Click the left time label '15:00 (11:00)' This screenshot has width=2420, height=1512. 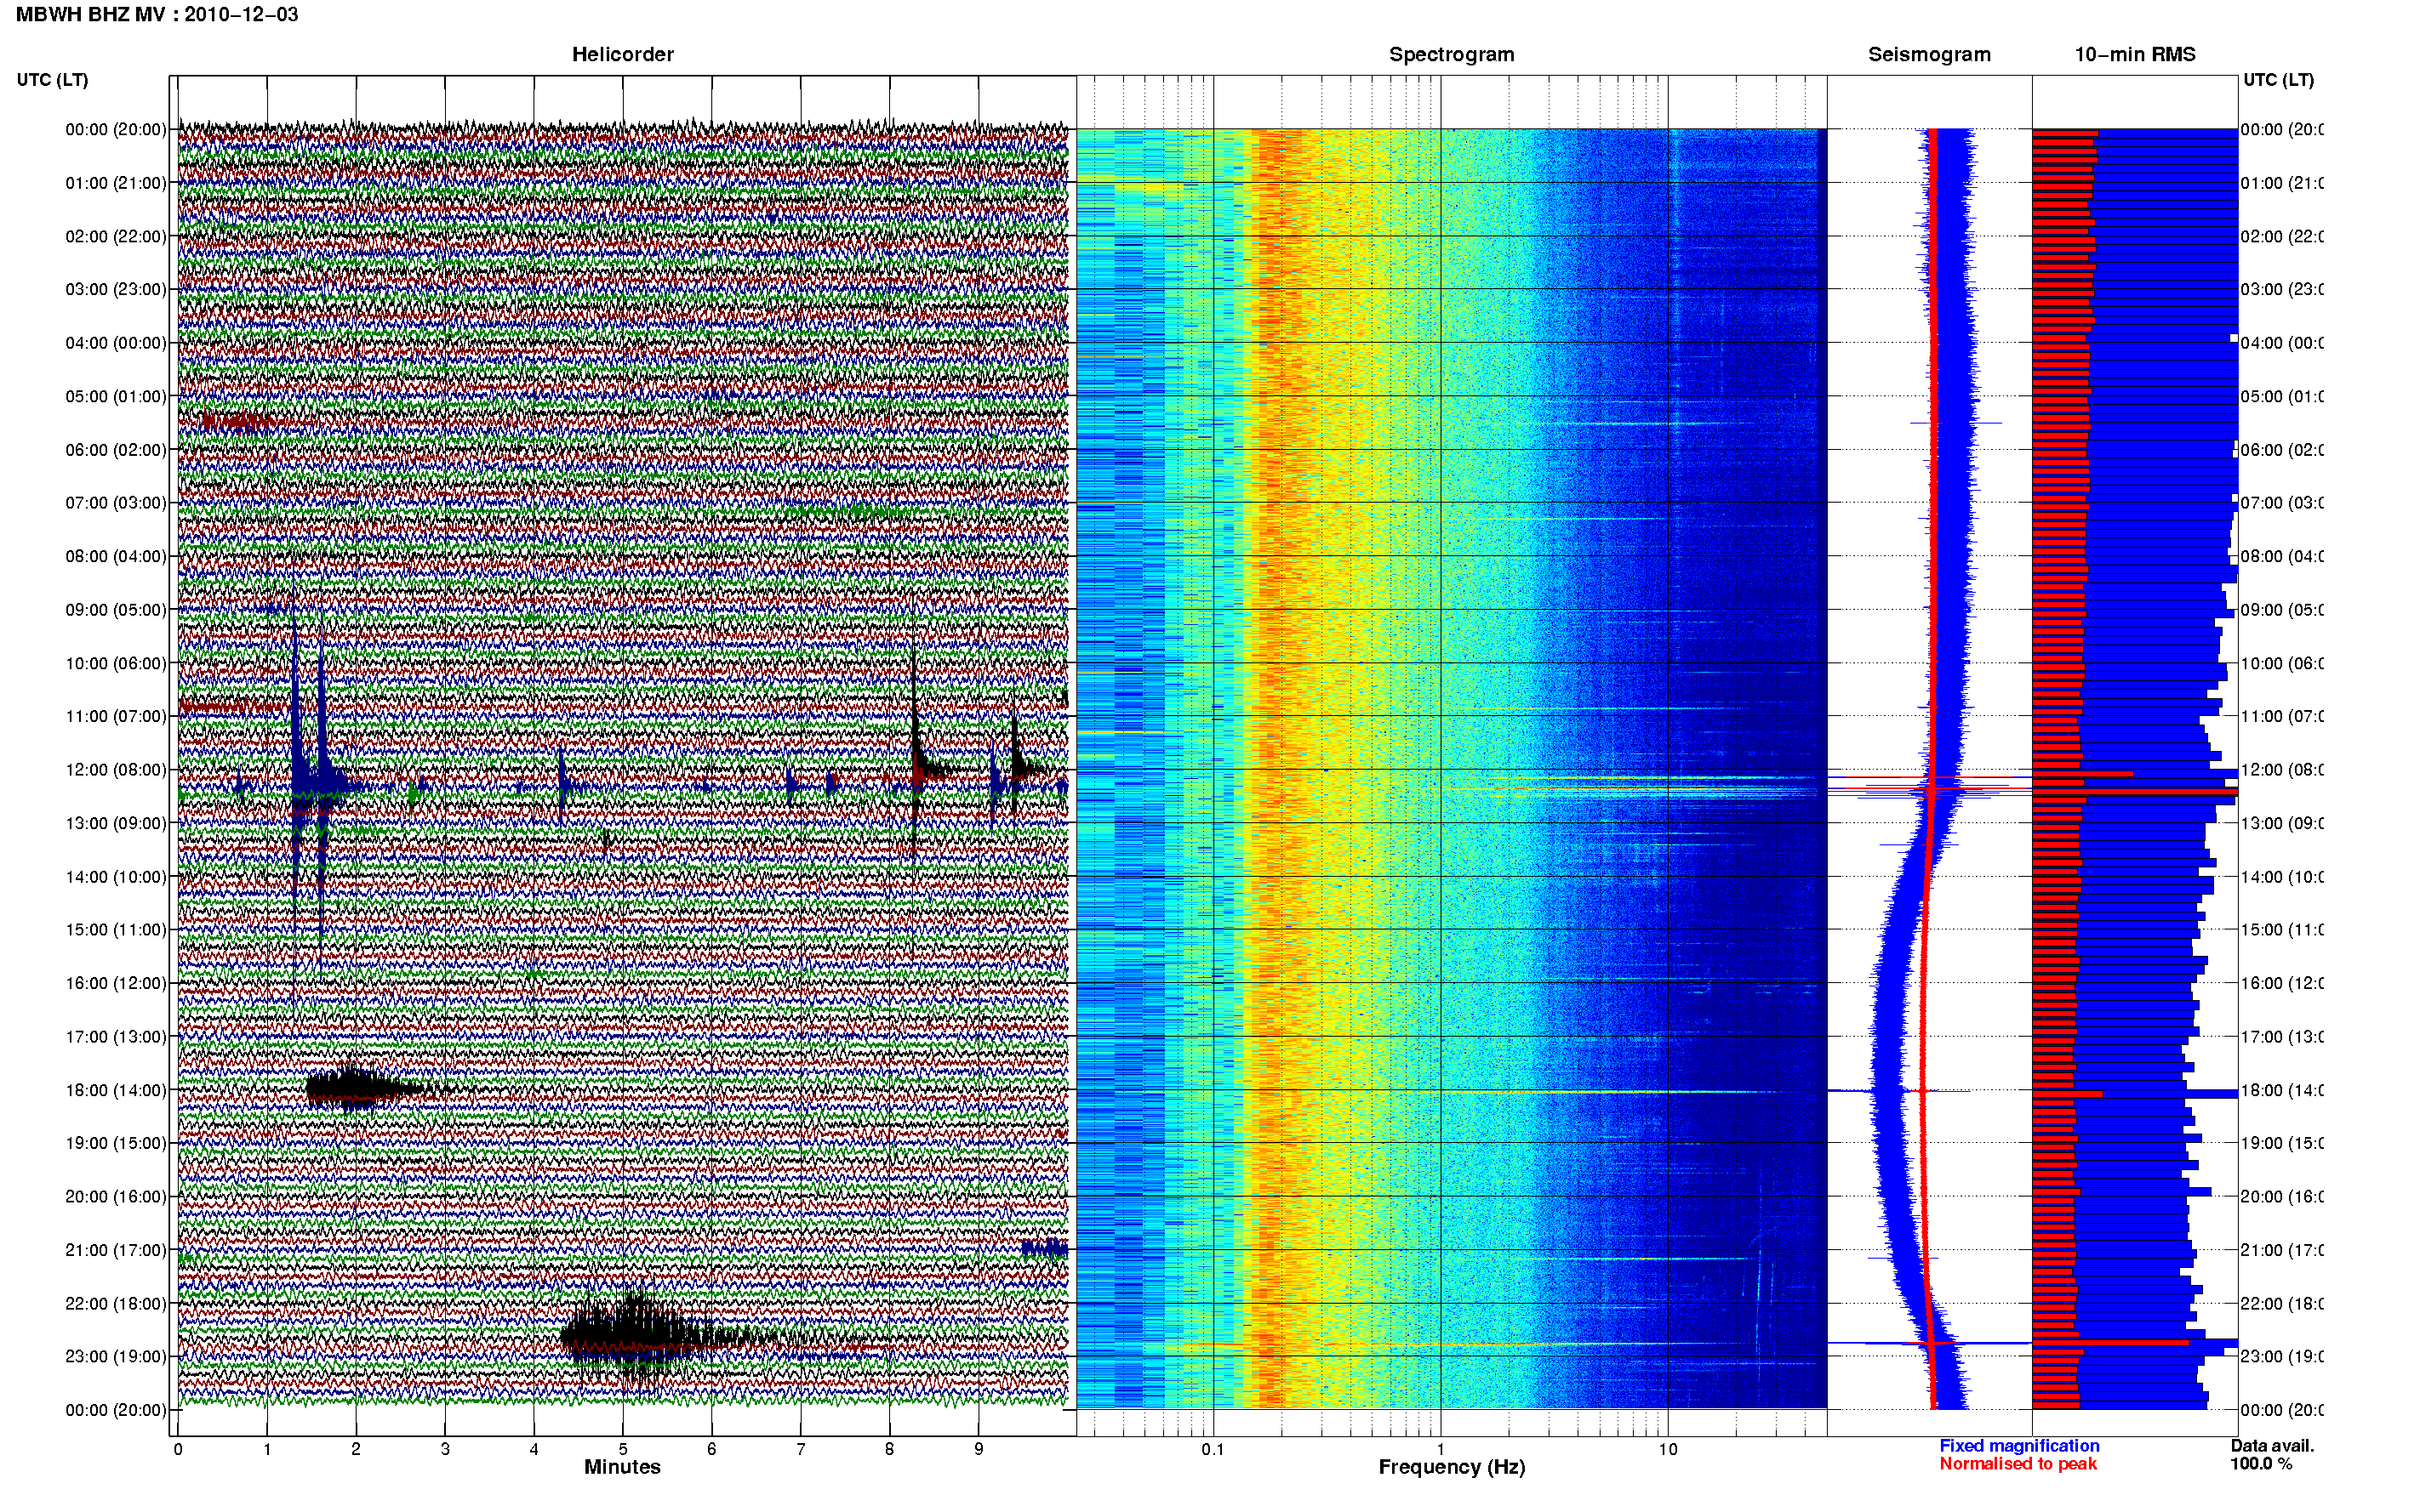tap(116, 929)
